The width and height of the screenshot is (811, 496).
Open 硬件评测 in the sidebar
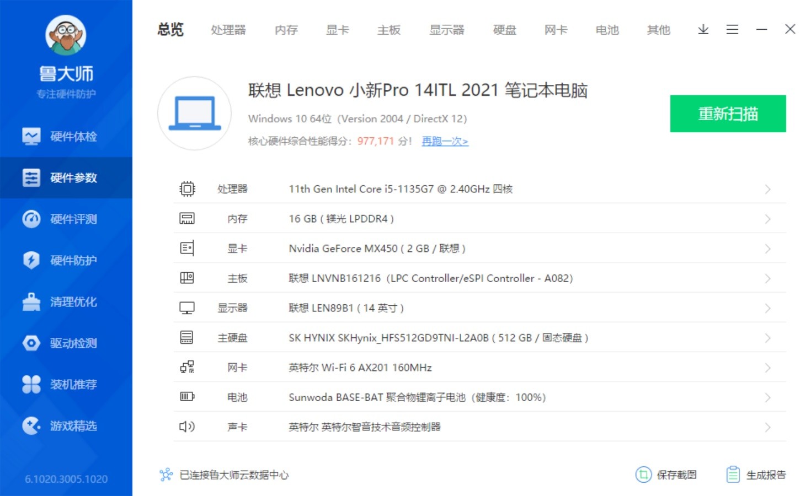[x=66, y=219]
